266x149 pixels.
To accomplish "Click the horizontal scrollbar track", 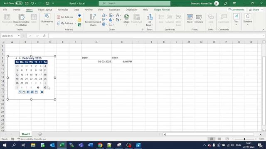I will tap(209, 134).
